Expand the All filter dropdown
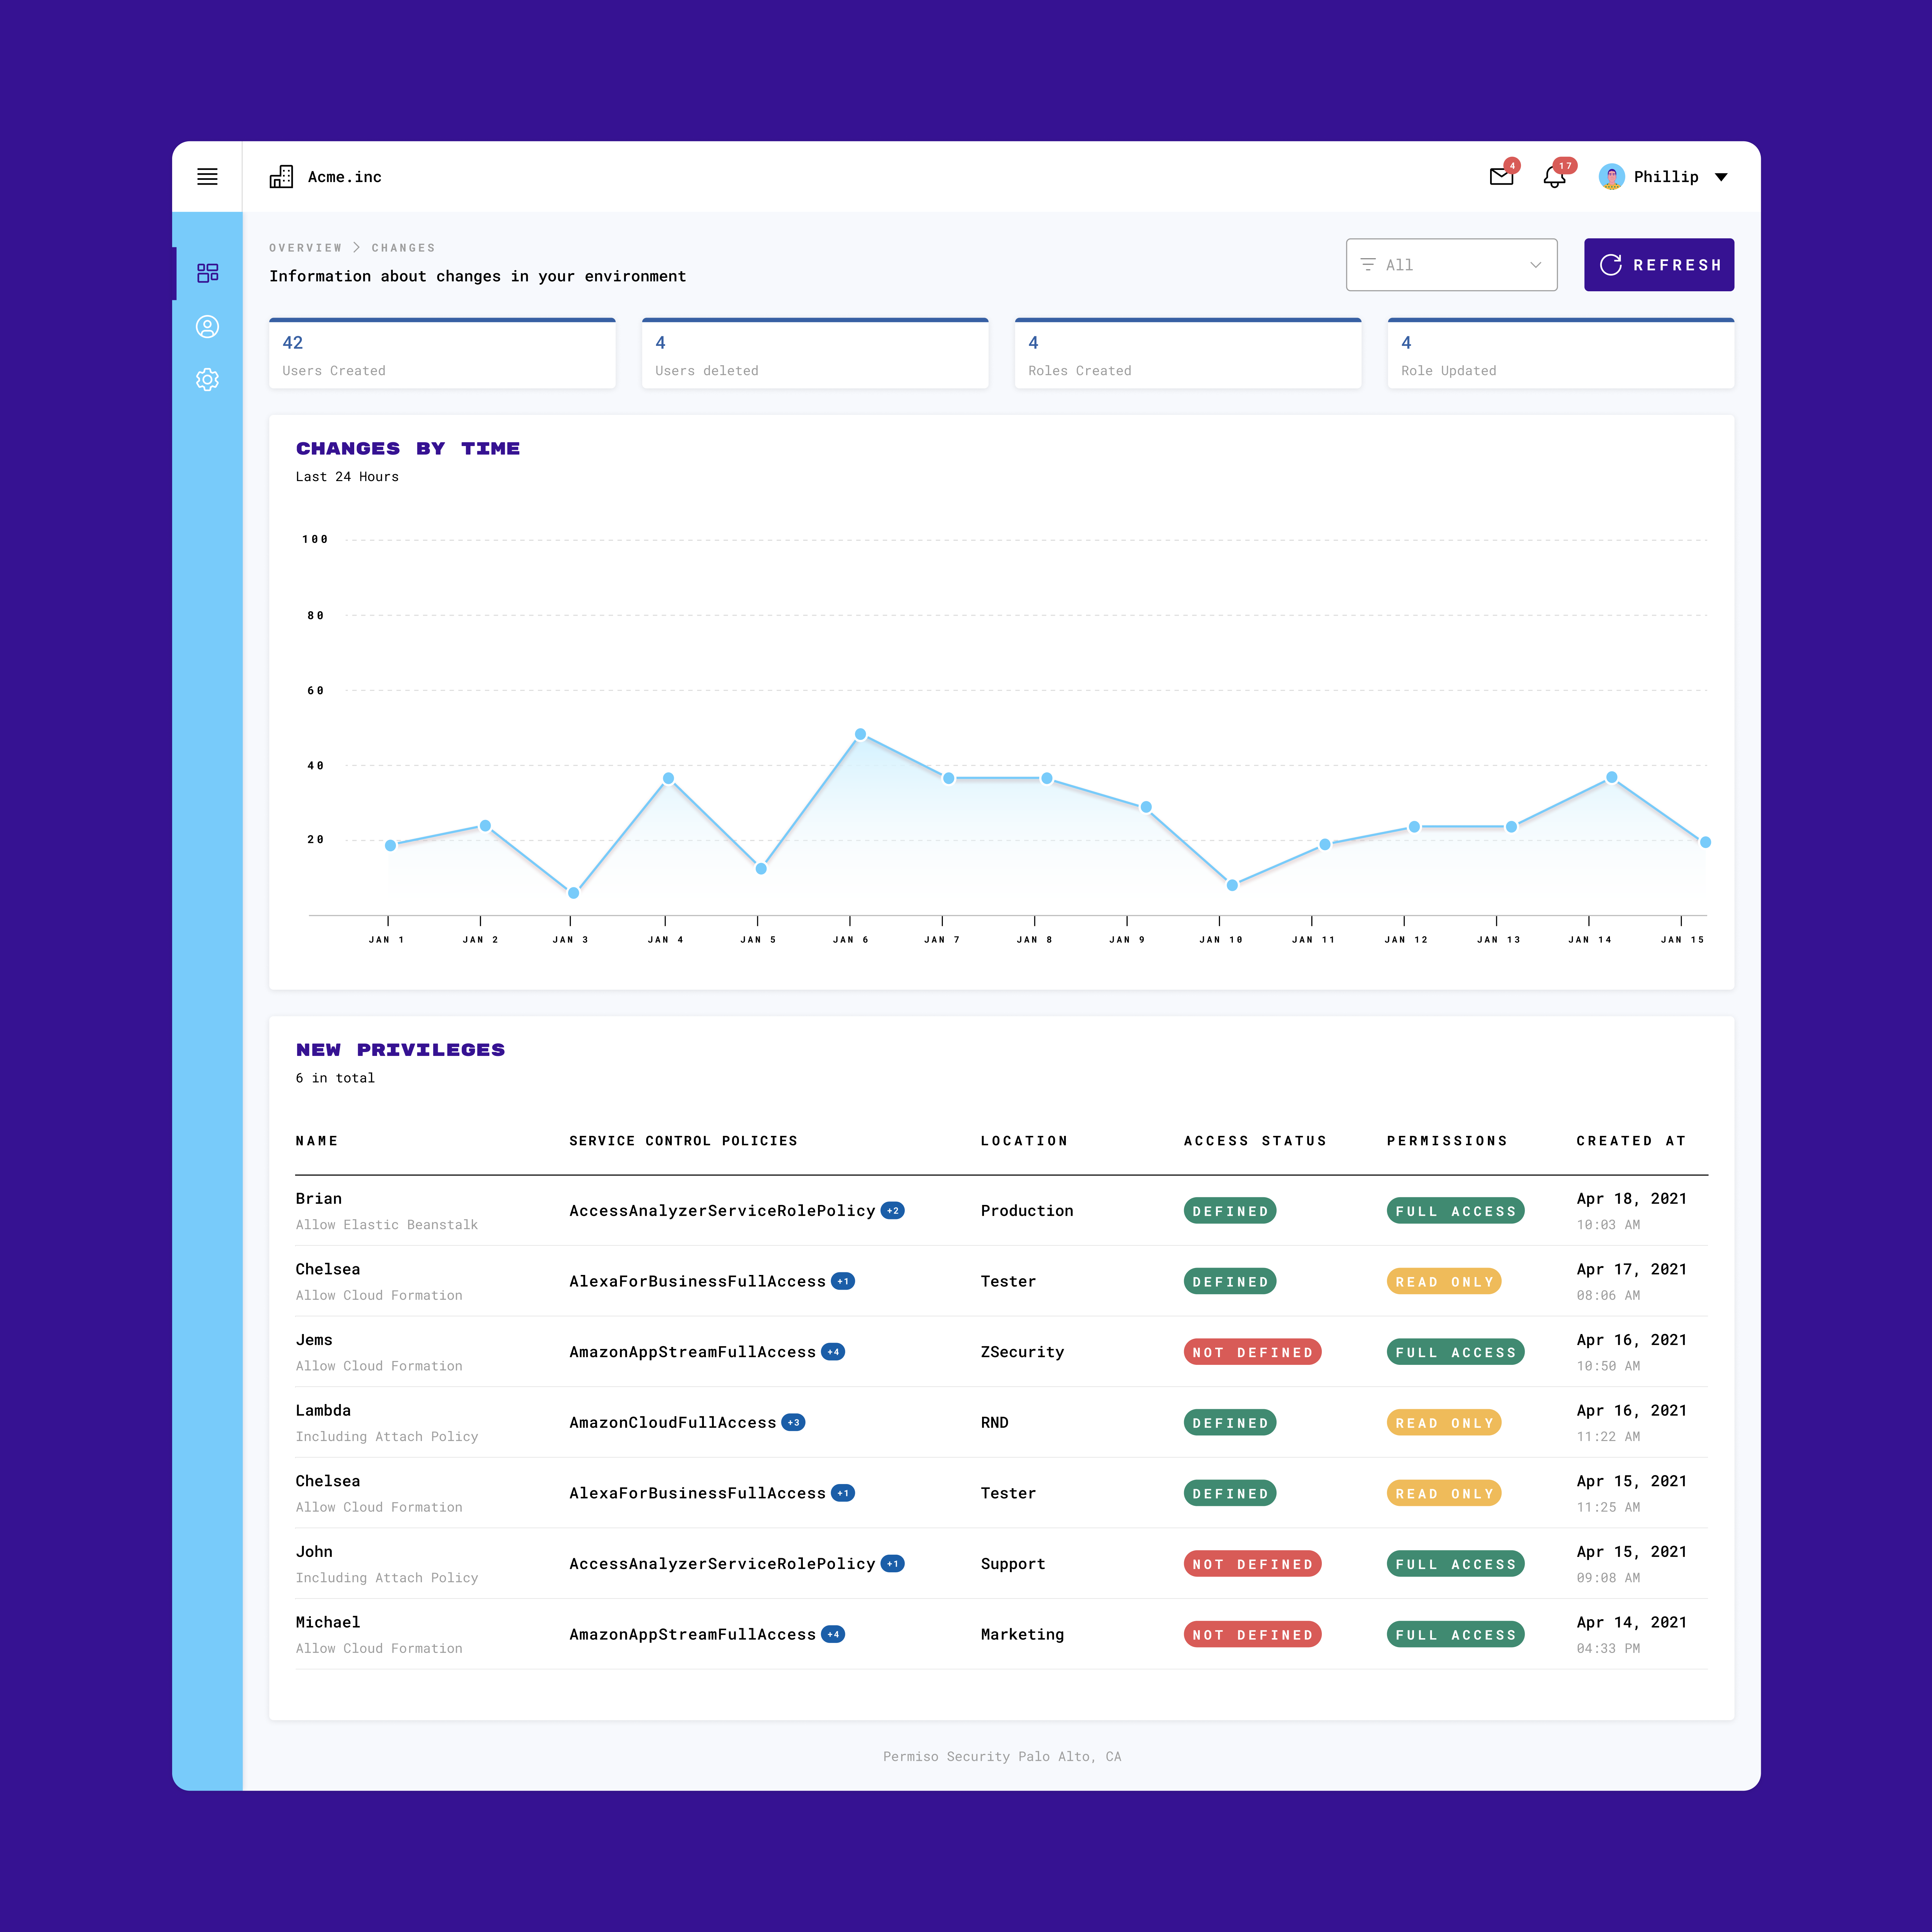The image size is (1932, 1932). click(x=1451, y=265)
